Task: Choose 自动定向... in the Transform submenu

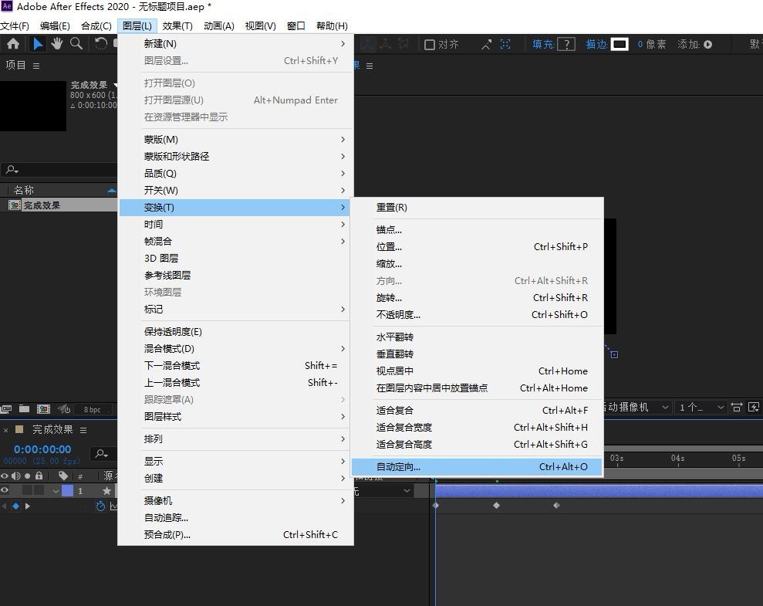Action: pos(477,467)
